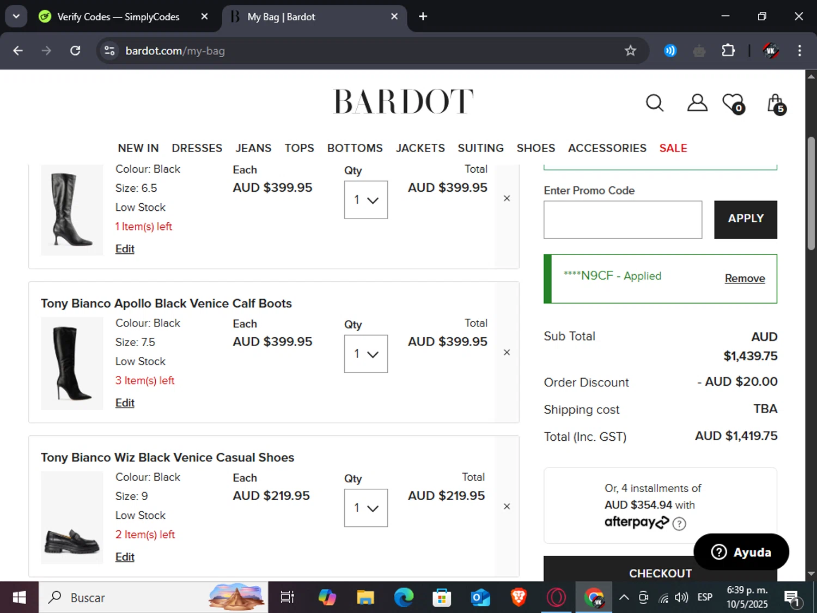817x613 pixels.
Task: Open the SHOES menu
Action: 536,148
